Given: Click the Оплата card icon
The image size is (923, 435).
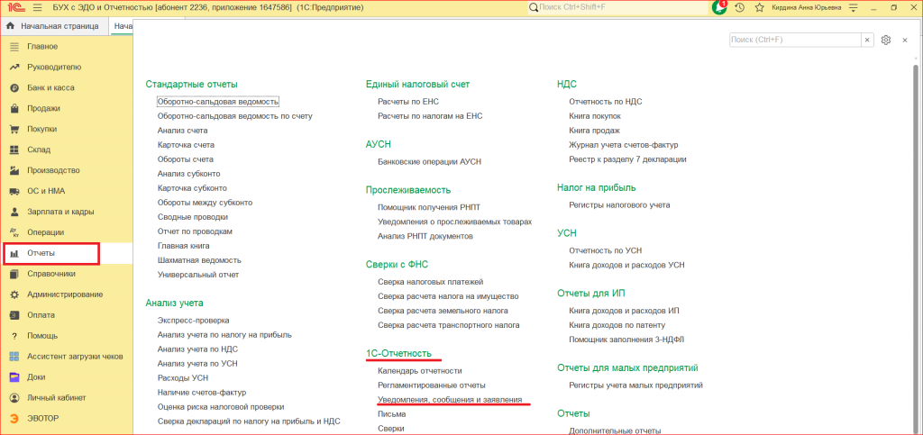Looking at the screenshot, I should point(14,315).
